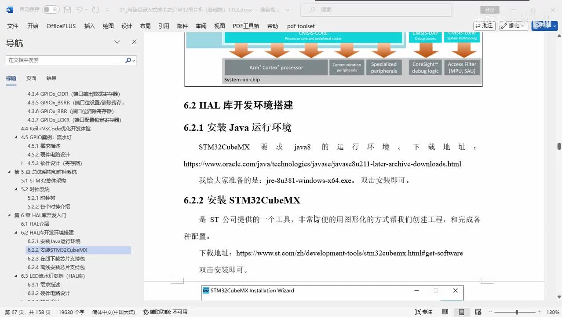Switch to Web Layout view icon
562x317 pixels.
click(x=478, y=312)
